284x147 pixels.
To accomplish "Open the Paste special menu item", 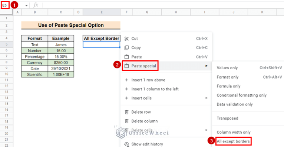I will tap(166, 66).
